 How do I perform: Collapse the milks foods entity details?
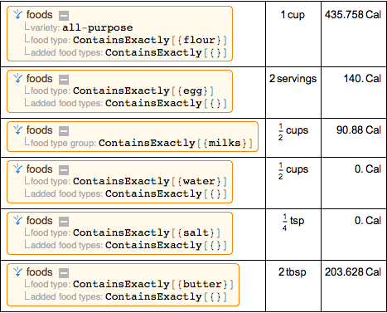click(x=64, y=131)
